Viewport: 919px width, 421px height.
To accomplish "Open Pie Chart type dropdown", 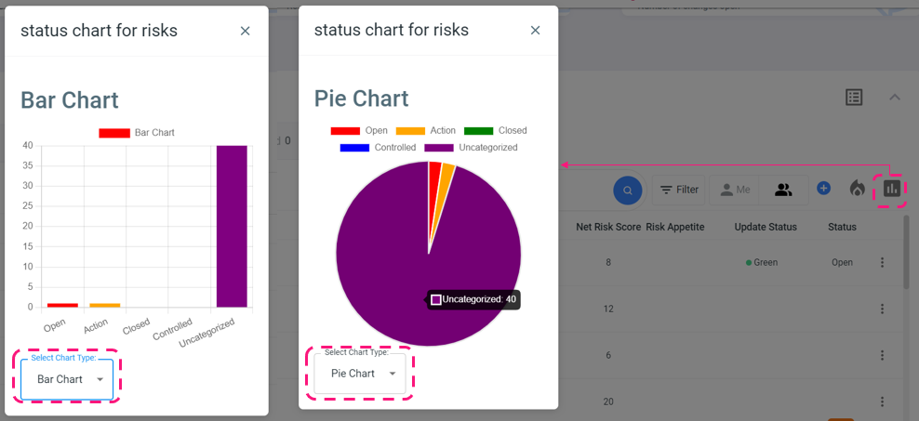I will click(x=360, y=374).
